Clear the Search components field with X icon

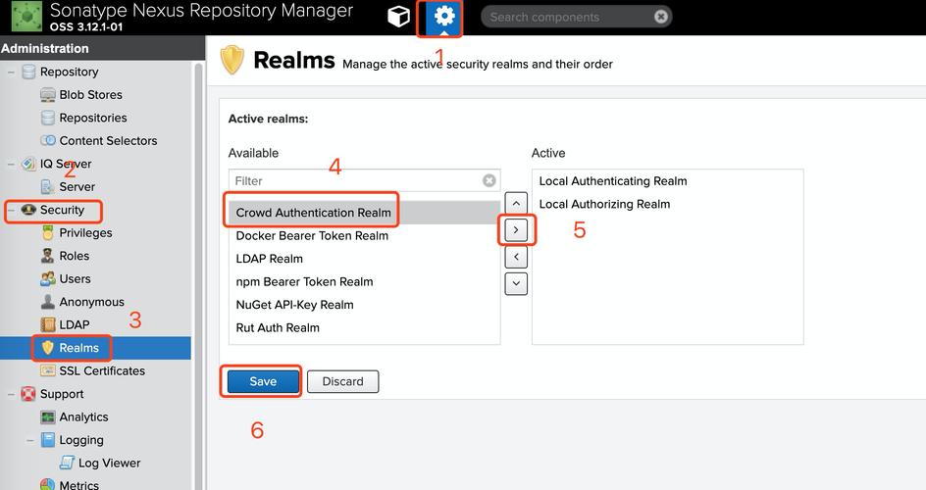661,17
